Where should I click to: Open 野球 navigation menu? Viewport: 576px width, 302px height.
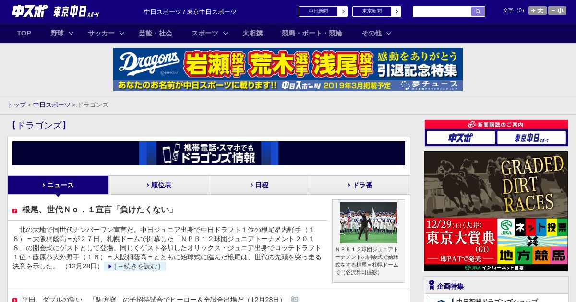tap(57, 33)
